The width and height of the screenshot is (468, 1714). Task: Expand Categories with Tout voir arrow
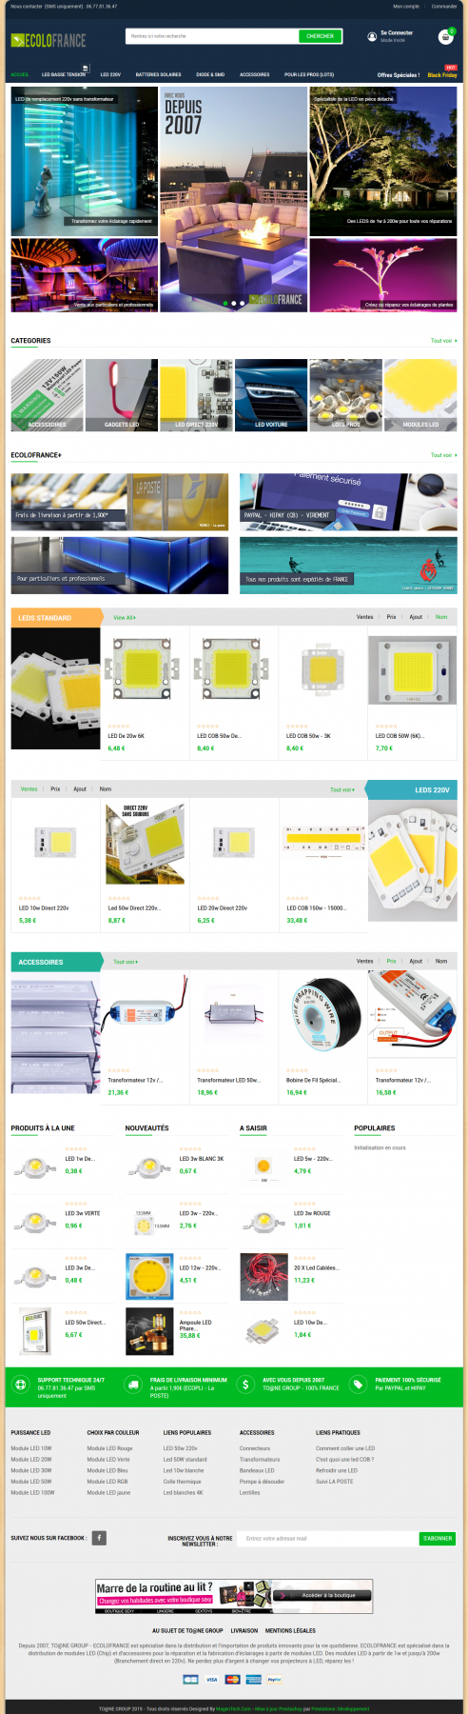coord(443,340)
